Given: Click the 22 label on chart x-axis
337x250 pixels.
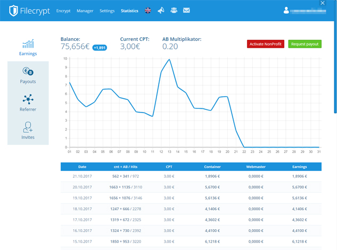Looking at the screenshot, I should click(244, 152).
